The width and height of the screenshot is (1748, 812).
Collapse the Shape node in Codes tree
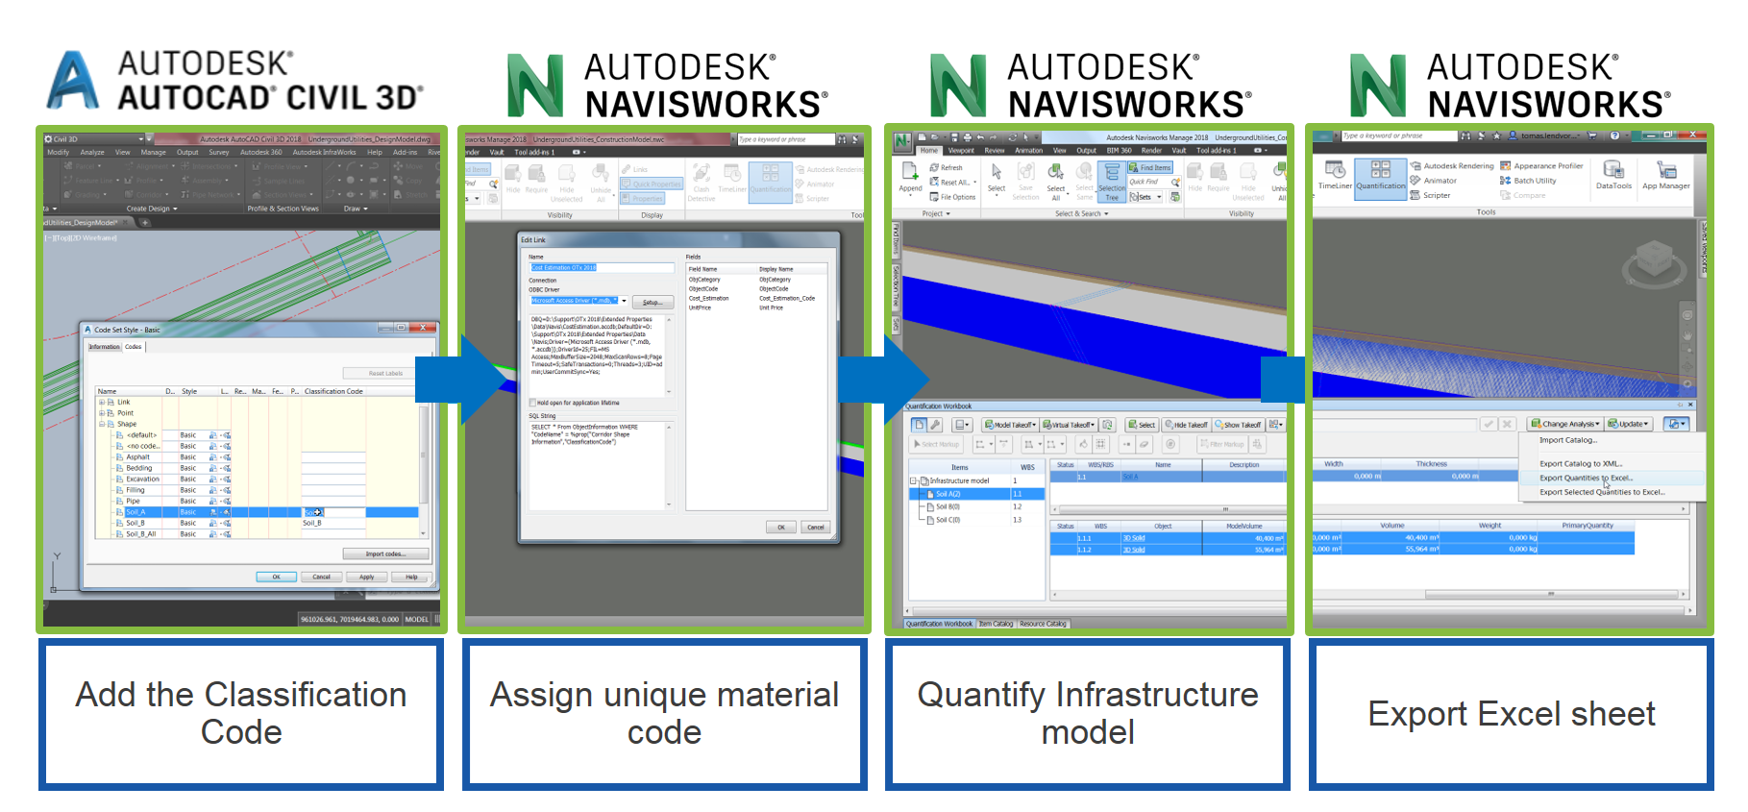coord(103,424)
